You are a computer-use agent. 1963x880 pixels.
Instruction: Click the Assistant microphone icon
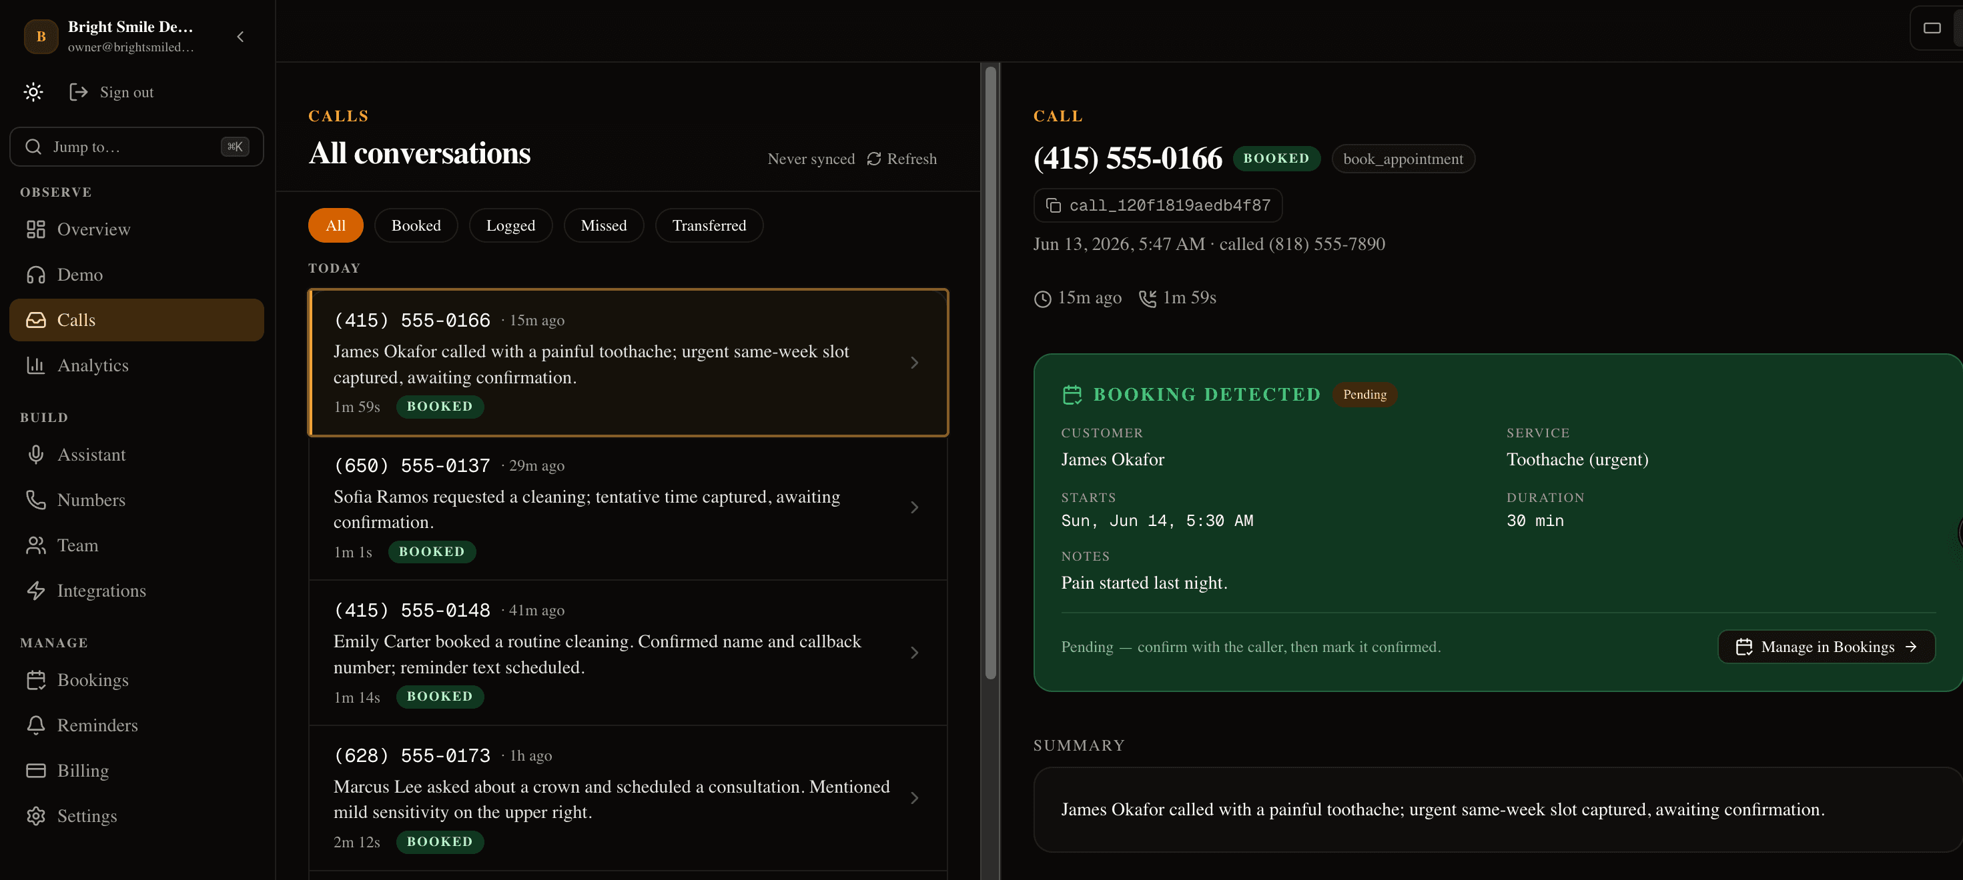pyautogui.click(x=36, y=455)
